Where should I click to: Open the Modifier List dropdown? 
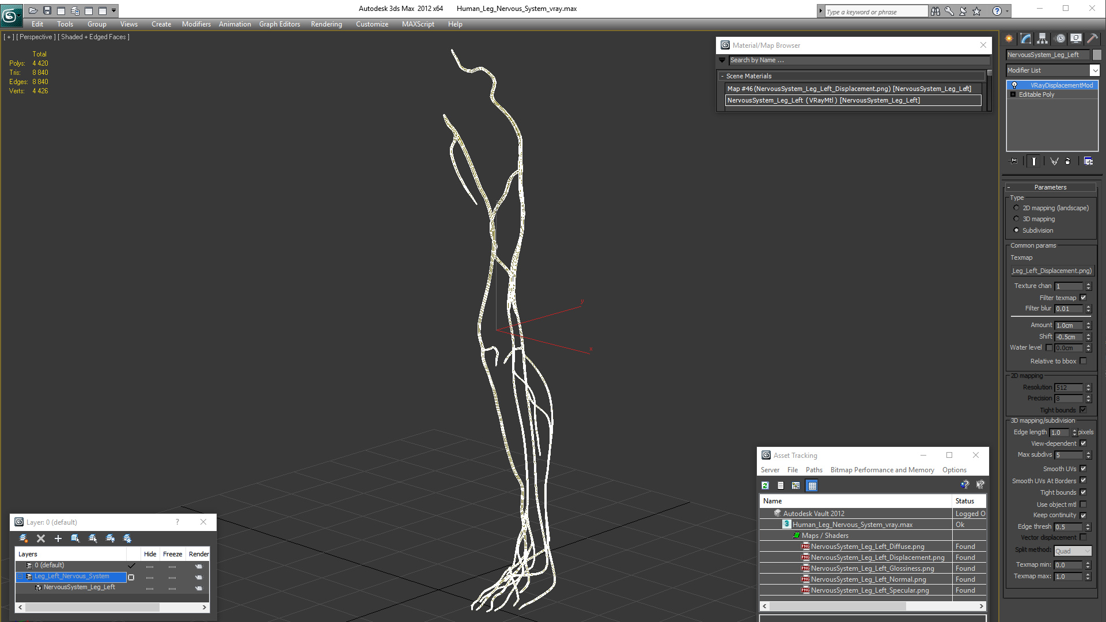(x=1094, y=70)
